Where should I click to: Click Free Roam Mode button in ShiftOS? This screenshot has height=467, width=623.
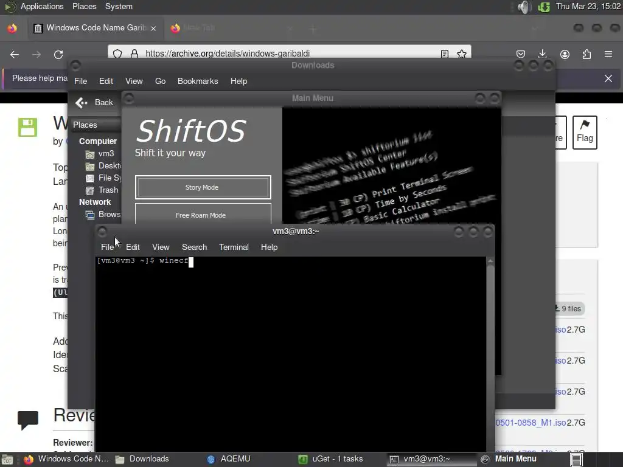203,214
